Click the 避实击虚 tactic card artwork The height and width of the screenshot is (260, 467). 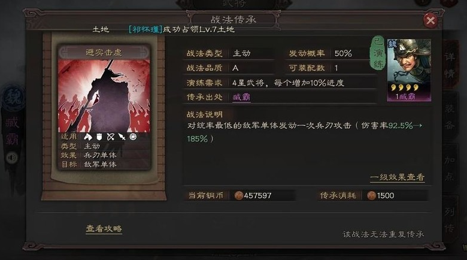[104, 95]
